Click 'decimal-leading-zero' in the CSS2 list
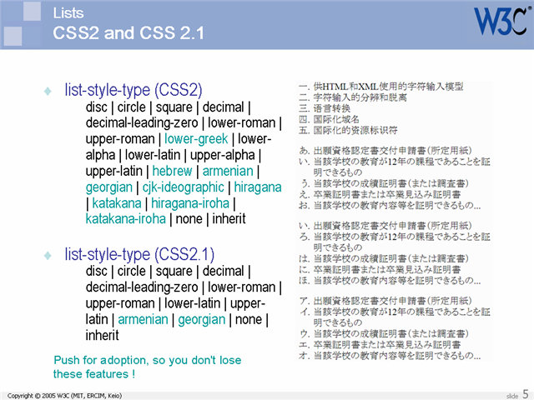The width and height of the screenshot is (534, 400). 142,122
